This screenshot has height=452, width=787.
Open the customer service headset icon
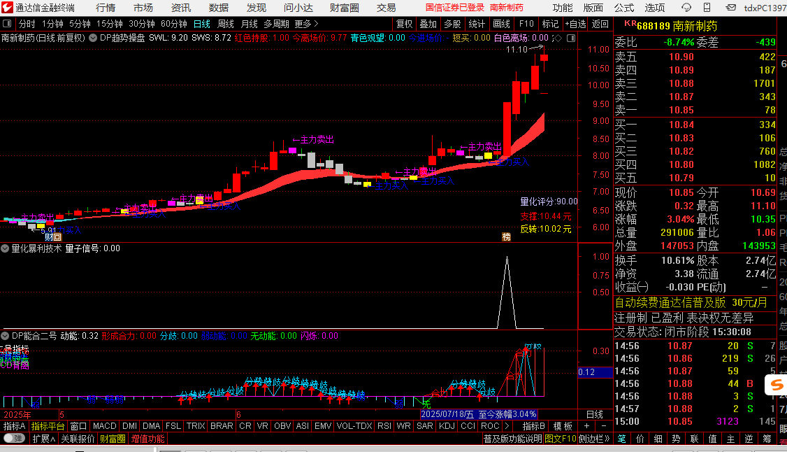(x=686, y=8)
